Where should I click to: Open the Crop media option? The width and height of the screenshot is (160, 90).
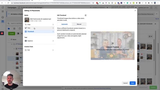[39, 24]
